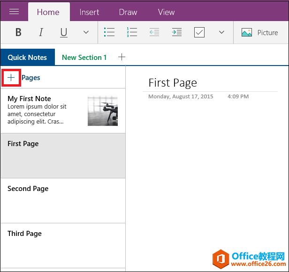
Task: Go to the View tab
Action: coord(166,12)
